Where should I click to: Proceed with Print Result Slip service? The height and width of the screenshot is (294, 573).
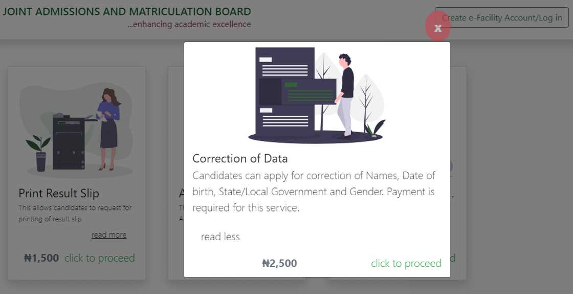[x=99, y=258]
